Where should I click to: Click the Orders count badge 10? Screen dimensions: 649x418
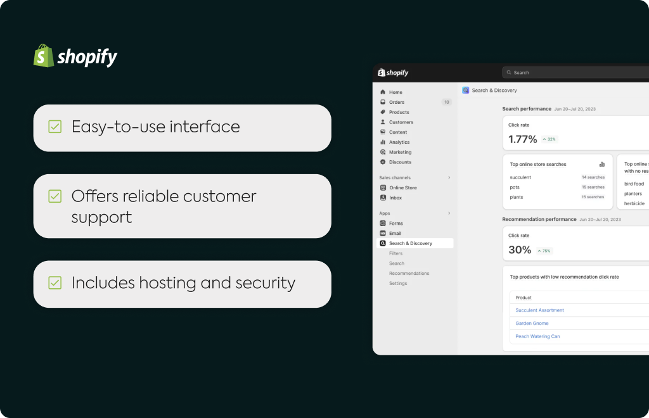447,102
